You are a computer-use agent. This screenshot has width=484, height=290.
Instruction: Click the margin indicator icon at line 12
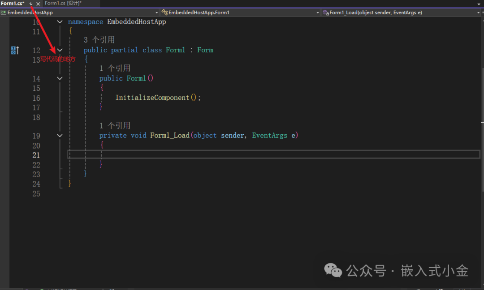pos(15,50)
